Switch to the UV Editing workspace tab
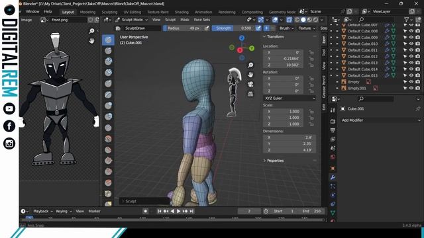 (x=132, y=12)
